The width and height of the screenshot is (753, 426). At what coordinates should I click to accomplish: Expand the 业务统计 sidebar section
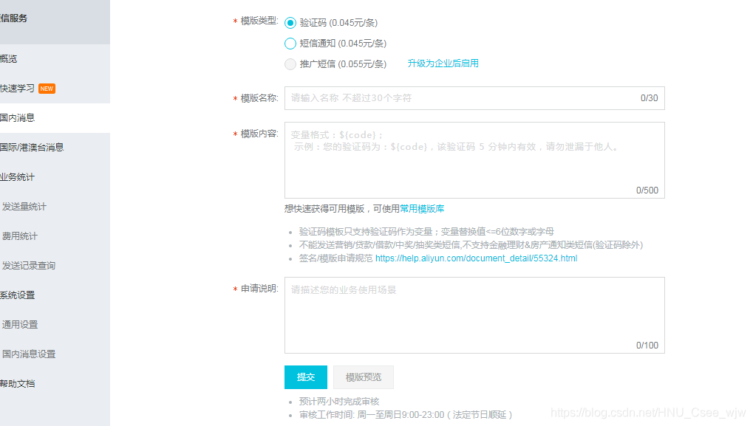(x=17, y=177)
